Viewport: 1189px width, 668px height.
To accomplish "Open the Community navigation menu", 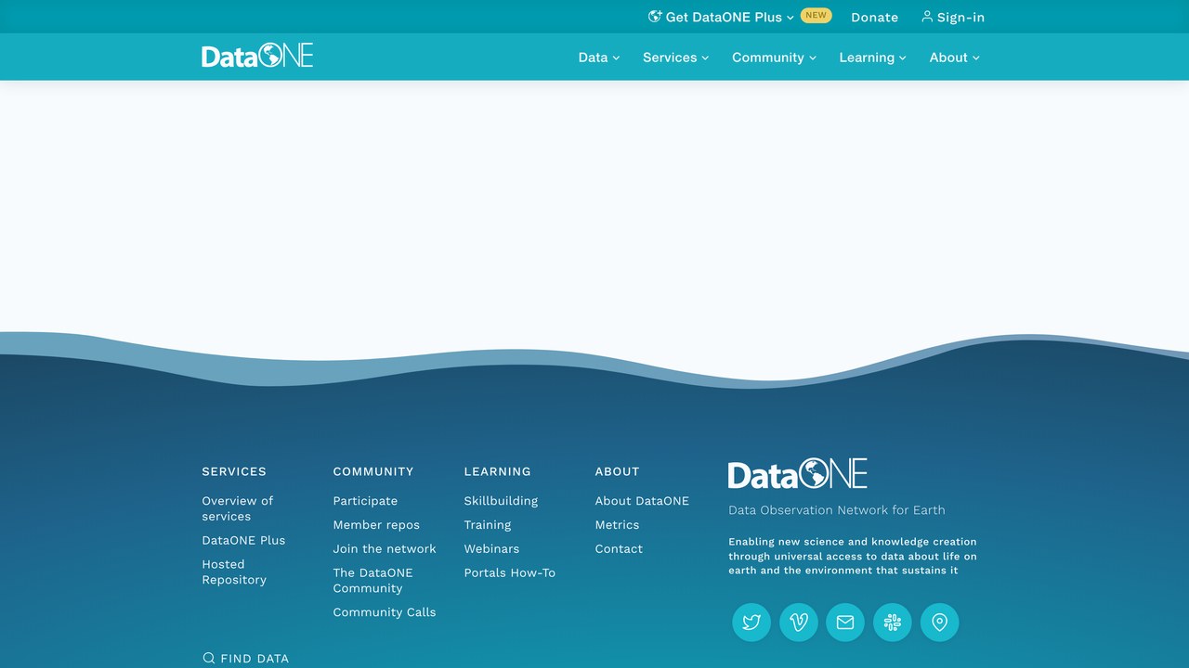I will pos(775,58).
